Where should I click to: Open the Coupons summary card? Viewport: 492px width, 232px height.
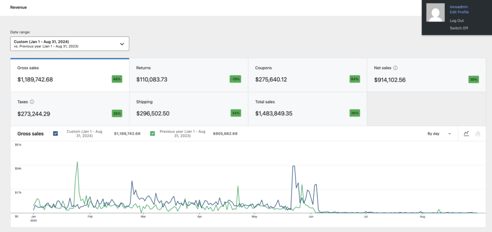tap(307, 75)
